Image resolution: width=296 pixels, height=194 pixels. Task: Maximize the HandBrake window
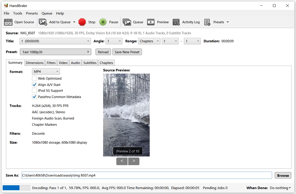coord(274,6)
